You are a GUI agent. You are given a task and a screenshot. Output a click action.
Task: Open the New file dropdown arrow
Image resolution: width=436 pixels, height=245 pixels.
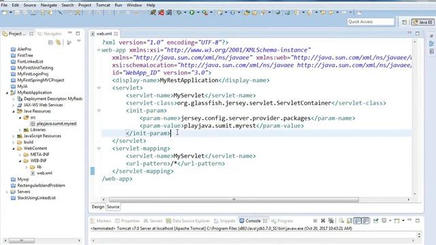(x=11, y=13)
